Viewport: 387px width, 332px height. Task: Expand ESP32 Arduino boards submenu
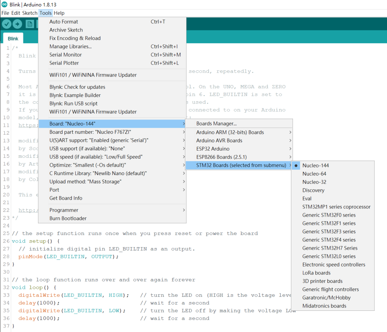239,149
